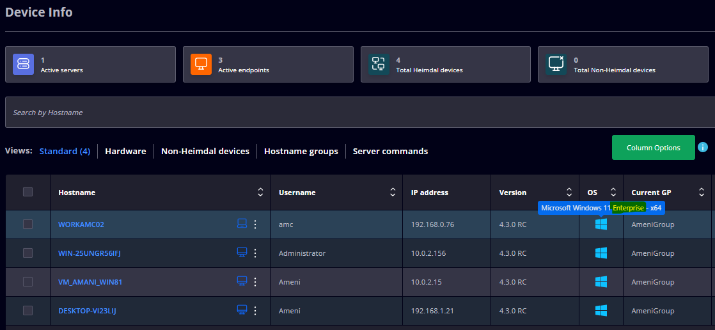Click the monitor icon in VM_AMANI_WIN81 row
This screenshot has width=715, height=330.
point(242,281)
